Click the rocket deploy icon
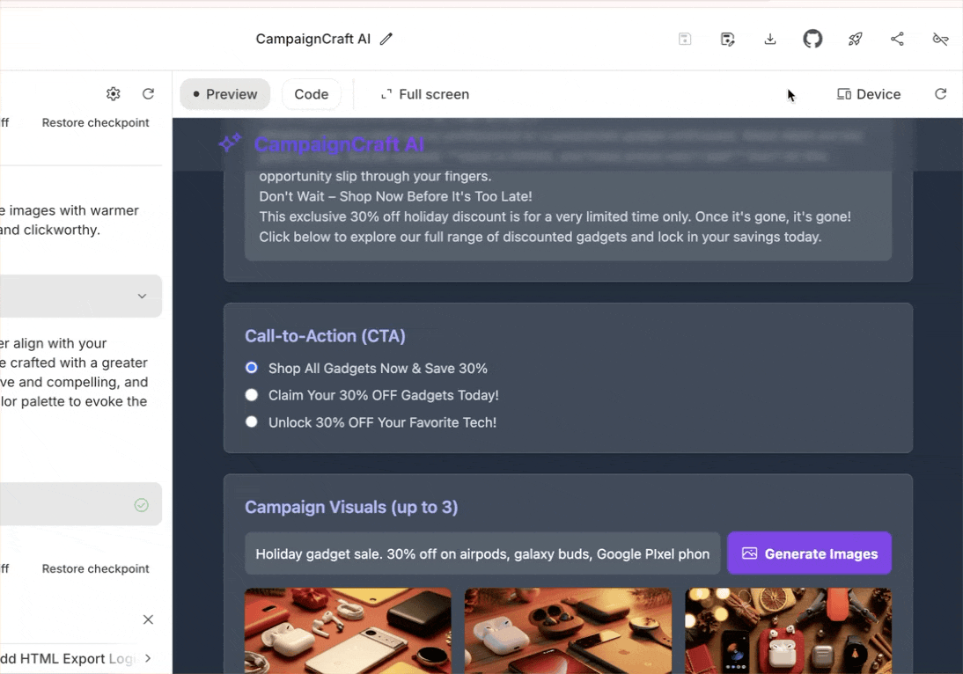Viewport: 963px width, 674px height. point(855,40)
